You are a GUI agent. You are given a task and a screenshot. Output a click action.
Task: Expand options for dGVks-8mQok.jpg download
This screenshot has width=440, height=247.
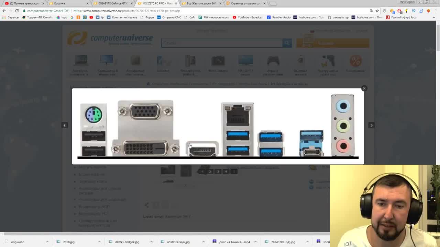tap(151, 242)
